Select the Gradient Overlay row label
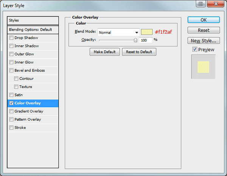Image resolution: width=227 pixels, height=176 pixels. point(29,111)
